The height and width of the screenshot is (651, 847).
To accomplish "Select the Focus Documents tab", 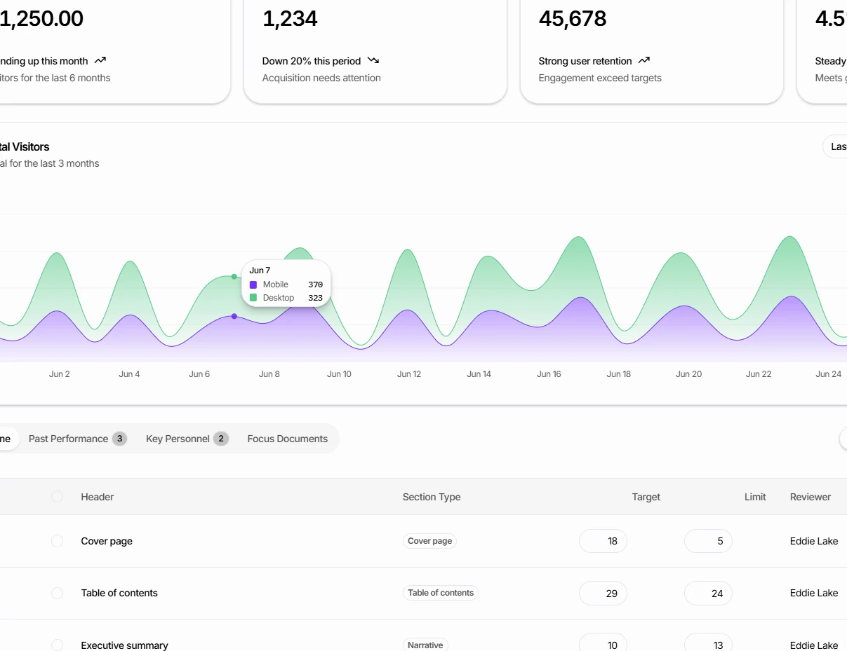I will 288,438.
